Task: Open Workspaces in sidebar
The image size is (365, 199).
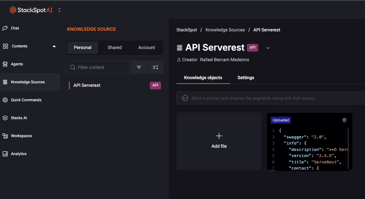Action: [21, 136]
